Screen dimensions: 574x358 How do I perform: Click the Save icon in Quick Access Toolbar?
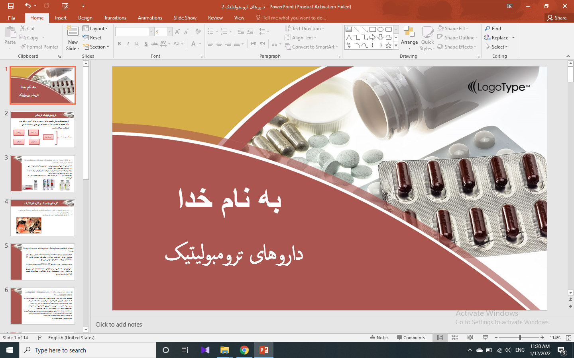point(11,6)
